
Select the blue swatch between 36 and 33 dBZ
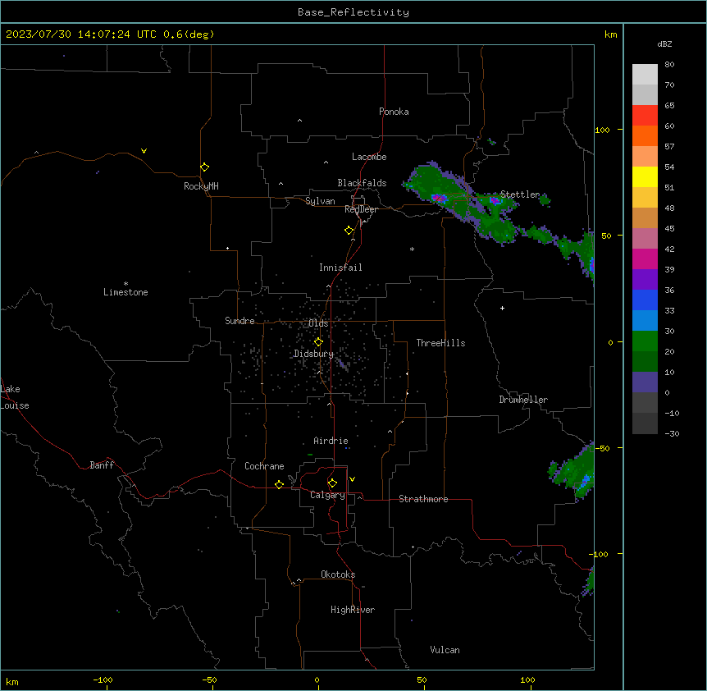tap(645, 300)
